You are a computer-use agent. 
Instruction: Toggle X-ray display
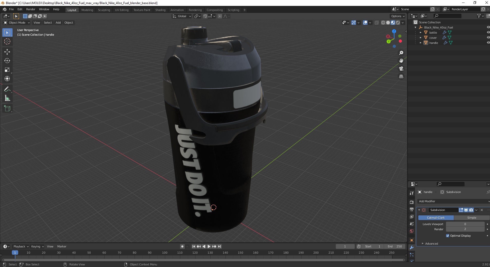point(377,23)
